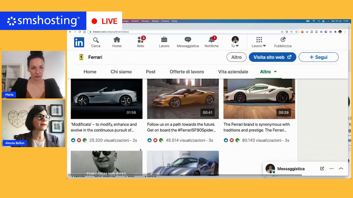The width and height of the screenshot is (353, 198).
Task: Switch to Offerte di lavoro tab
Action: coord(187,72)
